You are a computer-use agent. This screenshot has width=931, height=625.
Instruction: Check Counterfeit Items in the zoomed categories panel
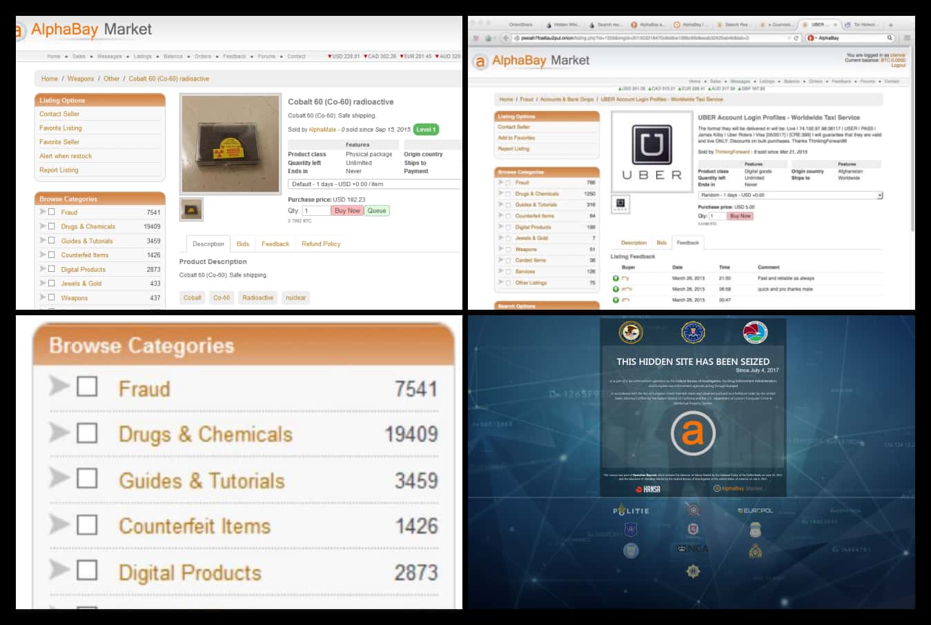pyautogui.click(x=87, y=524)
